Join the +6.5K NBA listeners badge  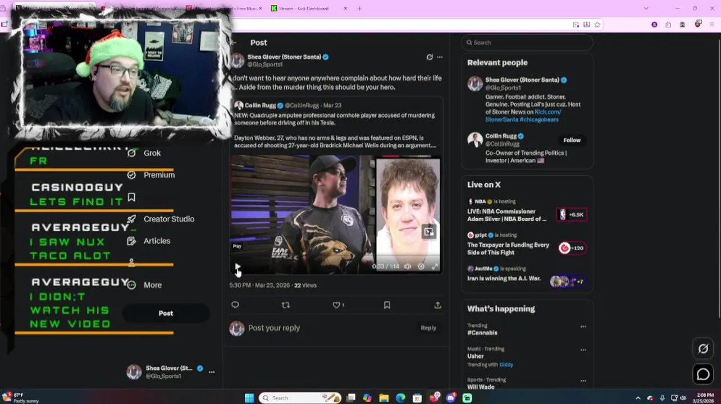pos(572,214)
